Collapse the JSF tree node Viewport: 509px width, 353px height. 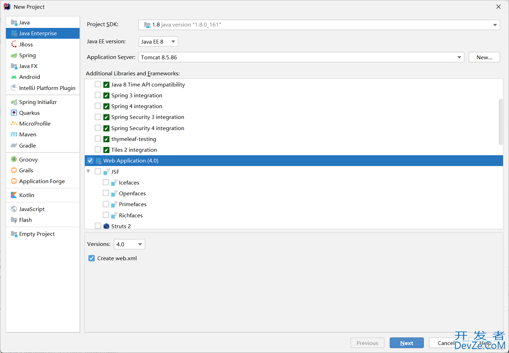pos(89,171)
